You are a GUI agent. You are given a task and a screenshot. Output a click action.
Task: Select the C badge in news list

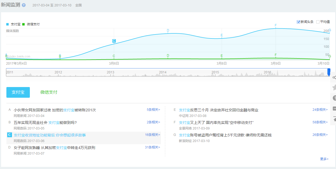9,135
